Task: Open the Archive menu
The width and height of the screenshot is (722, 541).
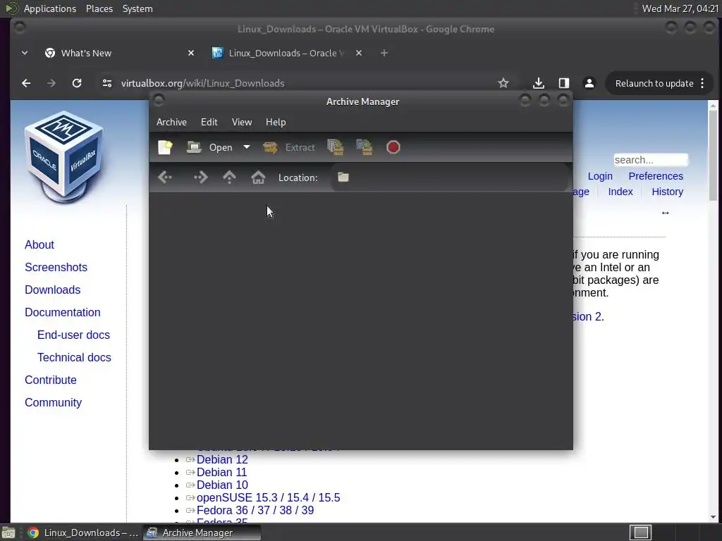Action: [172, 122]
